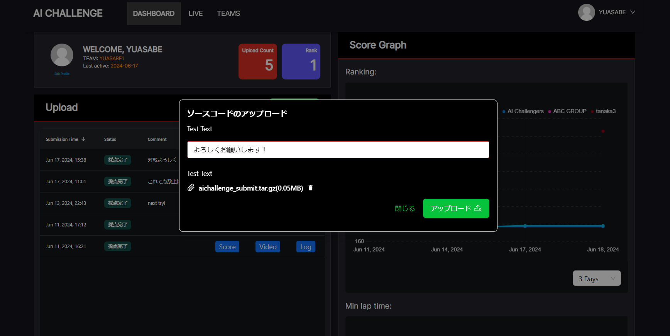Open the TEAMS tab
Viewport: 670px width, 336px height.
click(228, 14)
